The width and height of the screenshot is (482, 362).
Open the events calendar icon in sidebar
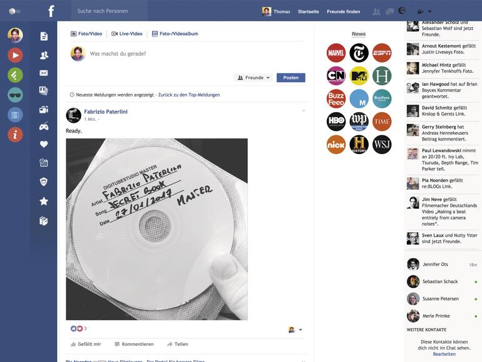(44, 163)
